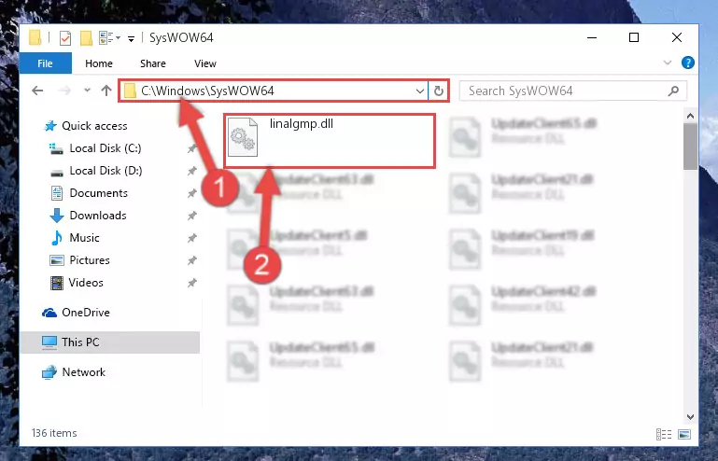Open Pictures folder in sidebar
The height and width of the screenshot is (461, 718).
pos(90,260)
